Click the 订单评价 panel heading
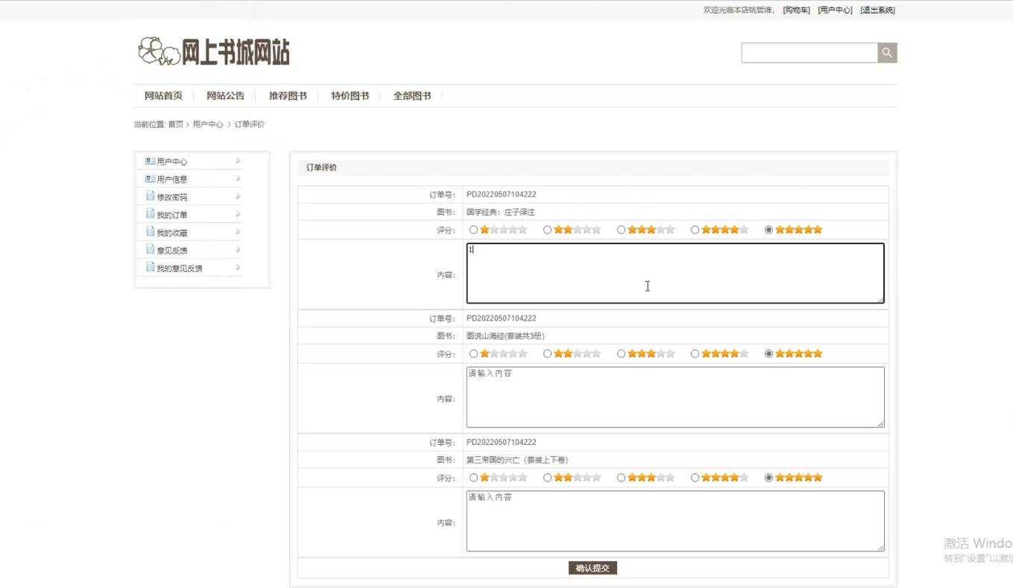1013x588 pixels. (x=321, y=168)
